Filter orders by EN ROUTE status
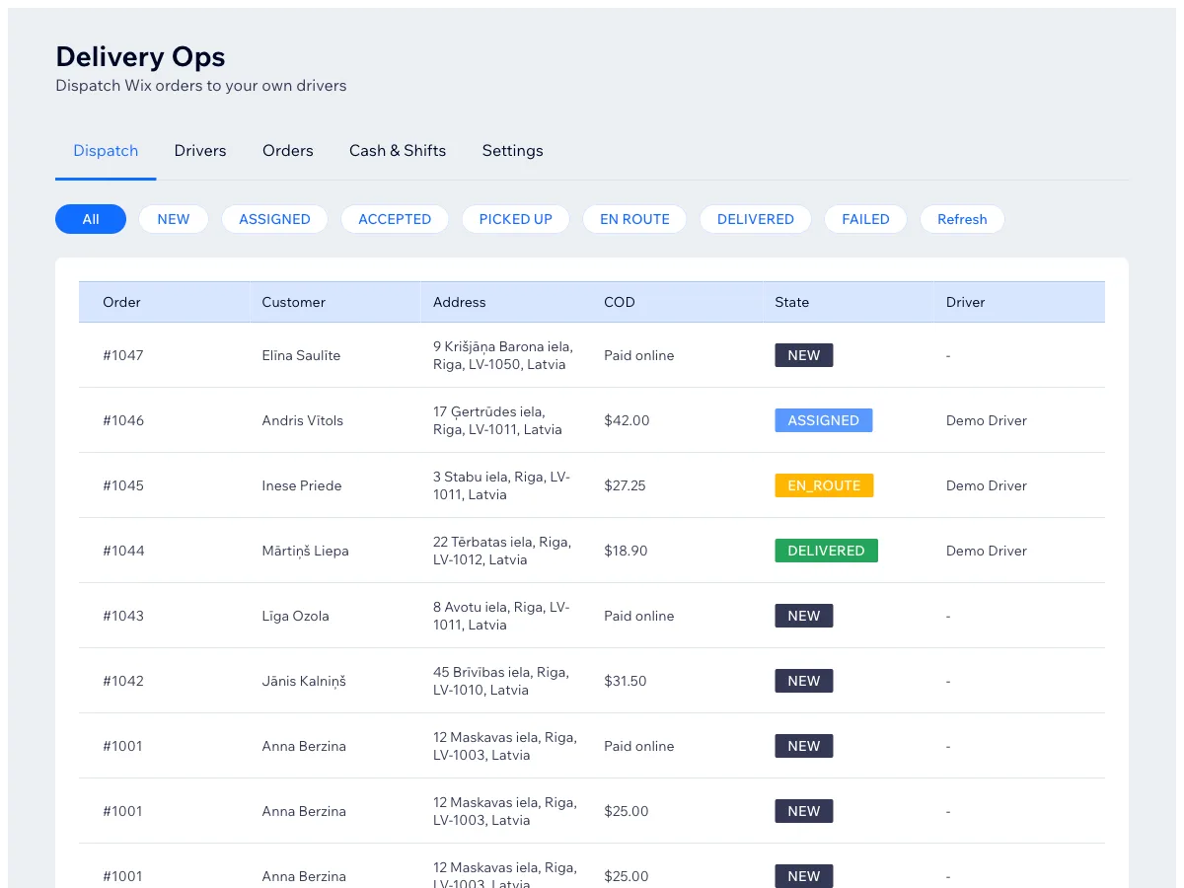1184x888 pixels. 634,219
